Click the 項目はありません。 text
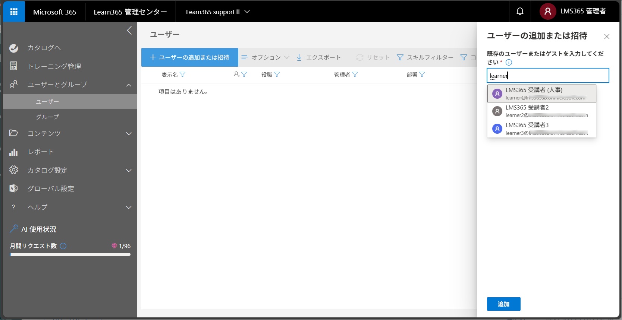Image resolution: width=622 pixels, height=320 pixels. 183,92
